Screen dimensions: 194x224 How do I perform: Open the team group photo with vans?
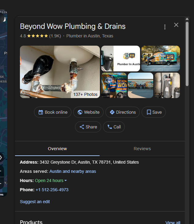click(x=141, y=85)
